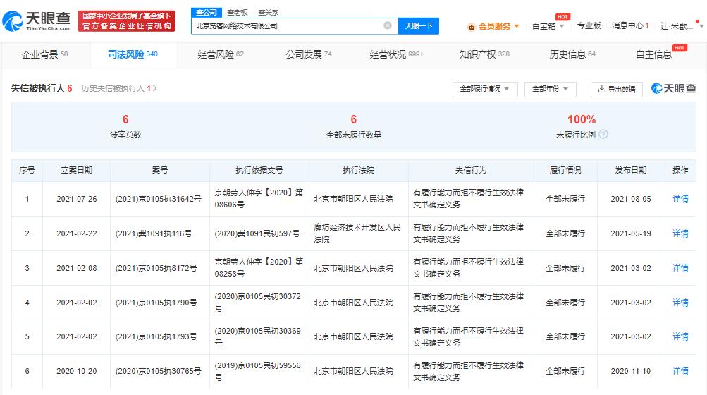This screenshot has height=395, width=707.
Task: Open the 百宝箱 dropdown menu
Action: [548, 26]
